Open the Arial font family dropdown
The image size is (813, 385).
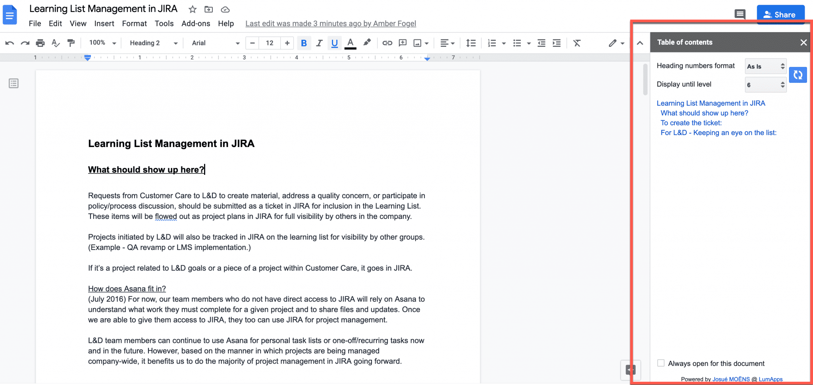point(214,43)
